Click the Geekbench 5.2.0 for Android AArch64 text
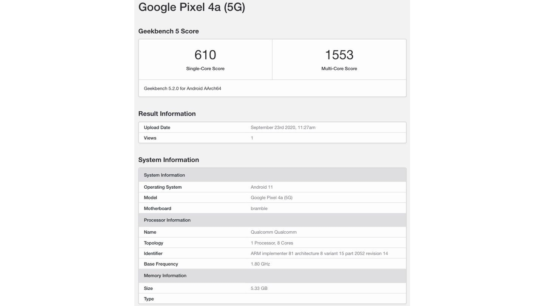 (182, 88)
